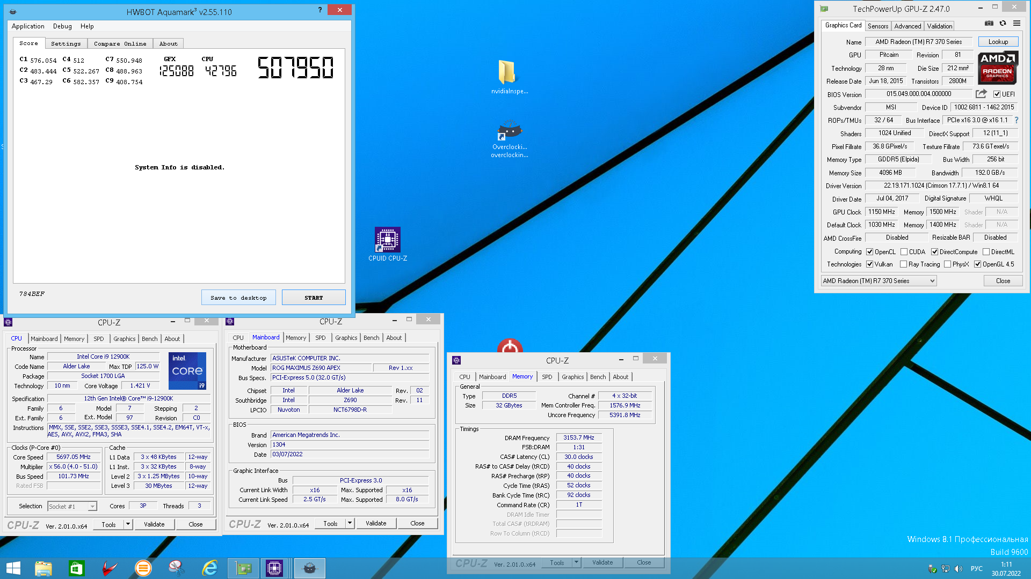Viewport: 1031px width, 579px height.
Task: Open the orange round icon on taskbar
Action: [x=143, y=568]
